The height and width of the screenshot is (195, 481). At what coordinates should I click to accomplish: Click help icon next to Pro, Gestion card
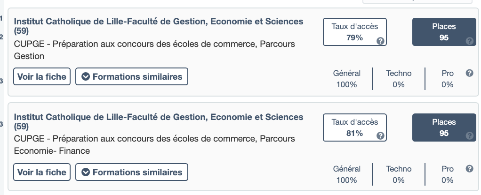(469, 73)
